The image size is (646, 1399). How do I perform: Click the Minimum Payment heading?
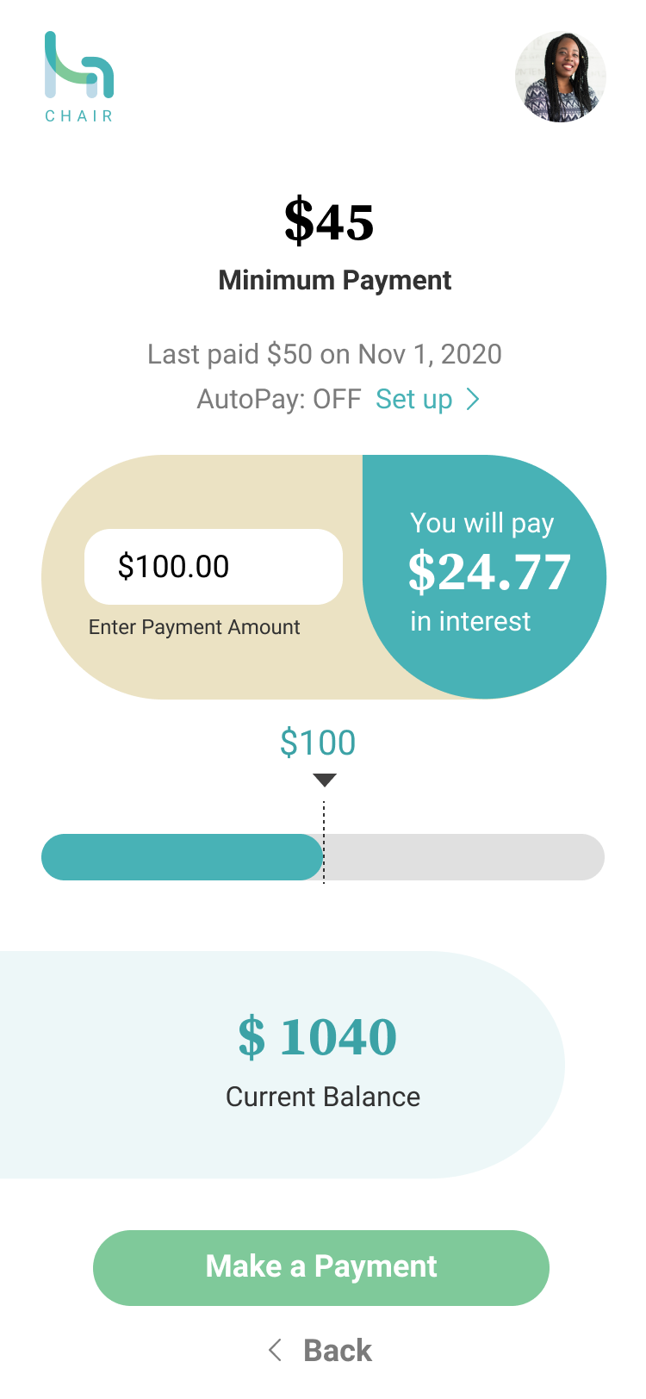[335, 280]
